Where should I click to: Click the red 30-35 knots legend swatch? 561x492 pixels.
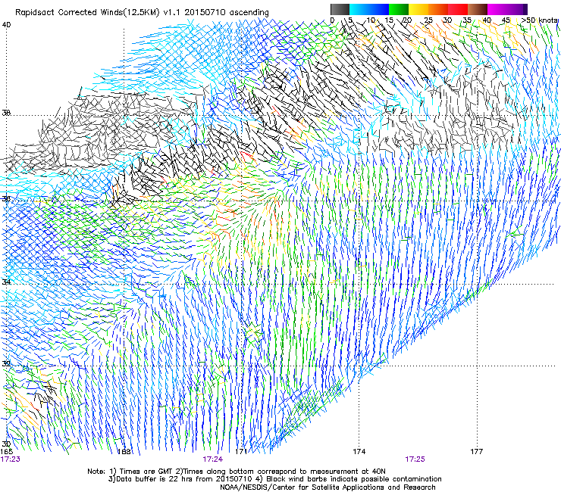pyautogui.click(x=458, y=9)
